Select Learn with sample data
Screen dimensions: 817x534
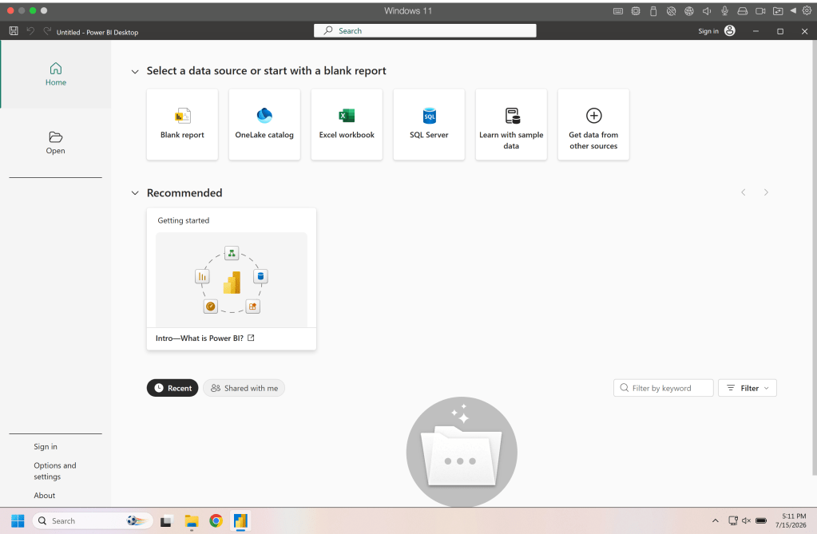[511, 125]
